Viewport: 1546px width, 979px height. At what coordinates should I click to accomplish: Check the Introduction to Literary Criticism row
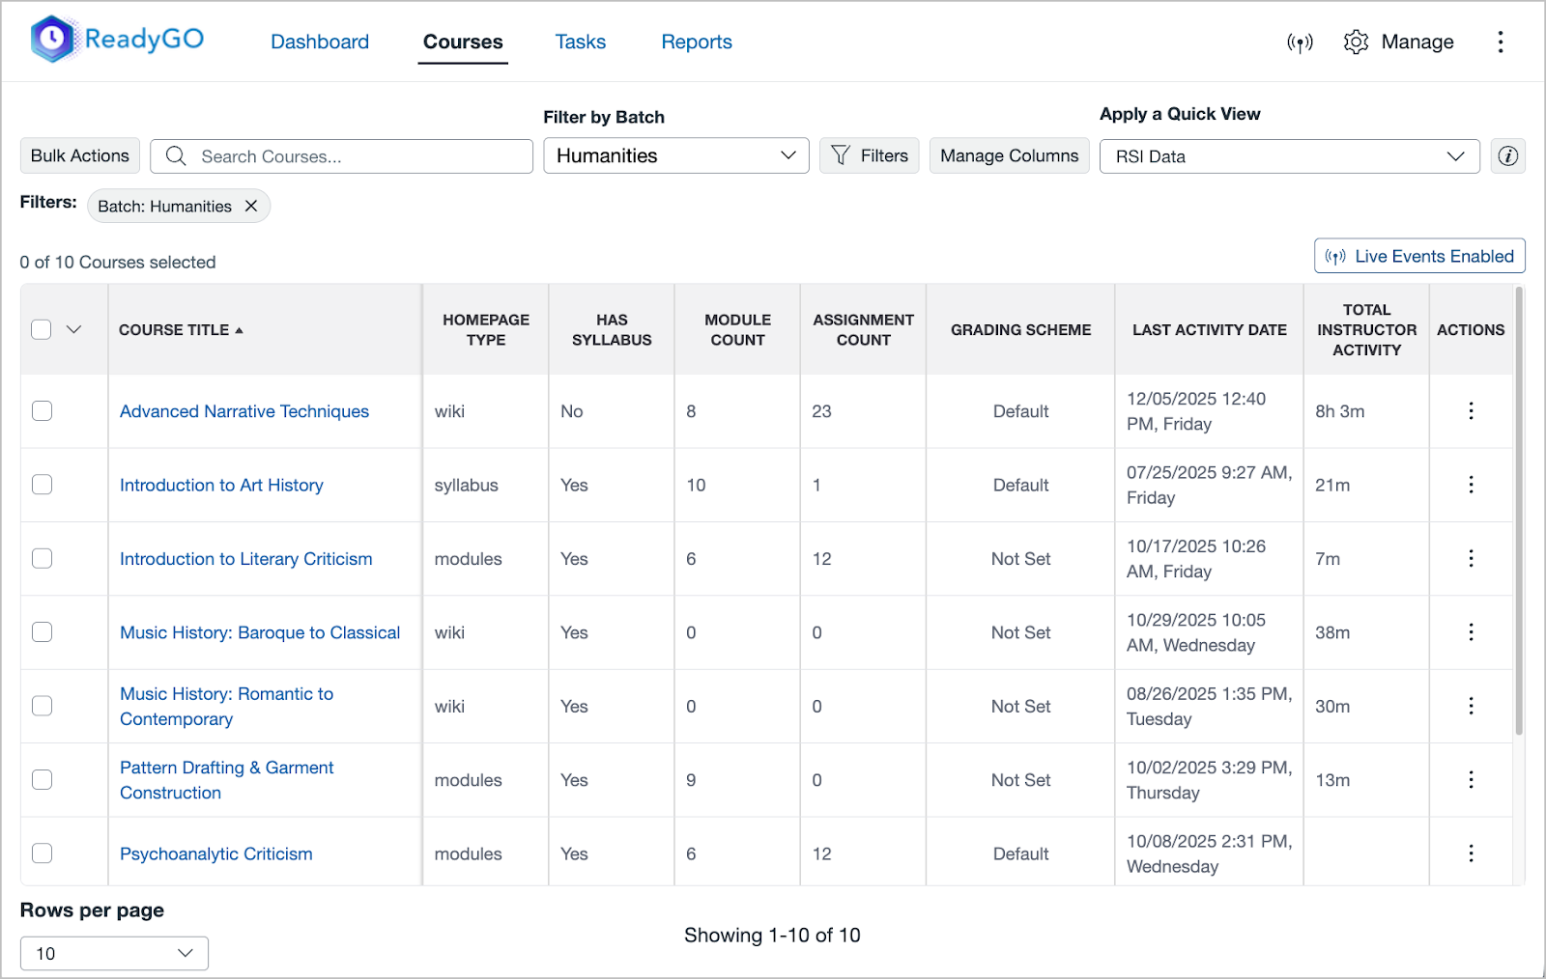[42, 559]
